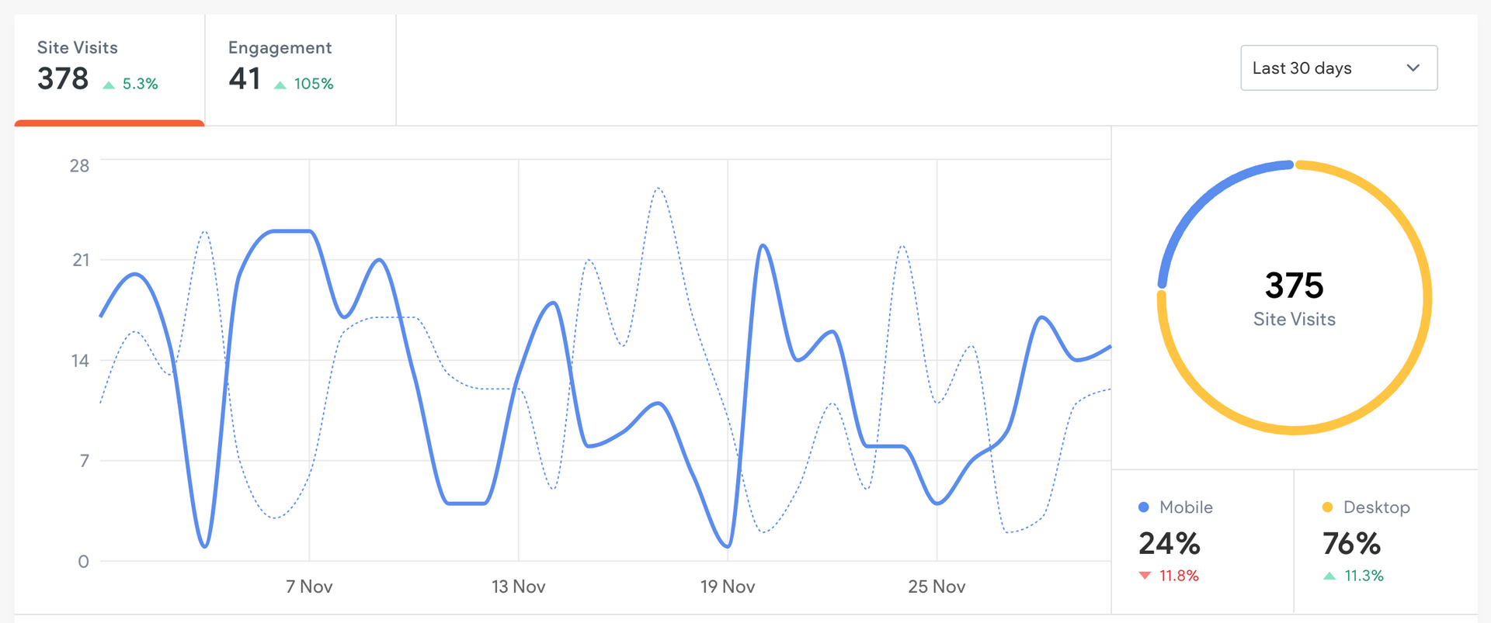Open the Last 30 days dropdown
The width and height of the screenshot is (1491, 623).
click(x=1338, y=68)
